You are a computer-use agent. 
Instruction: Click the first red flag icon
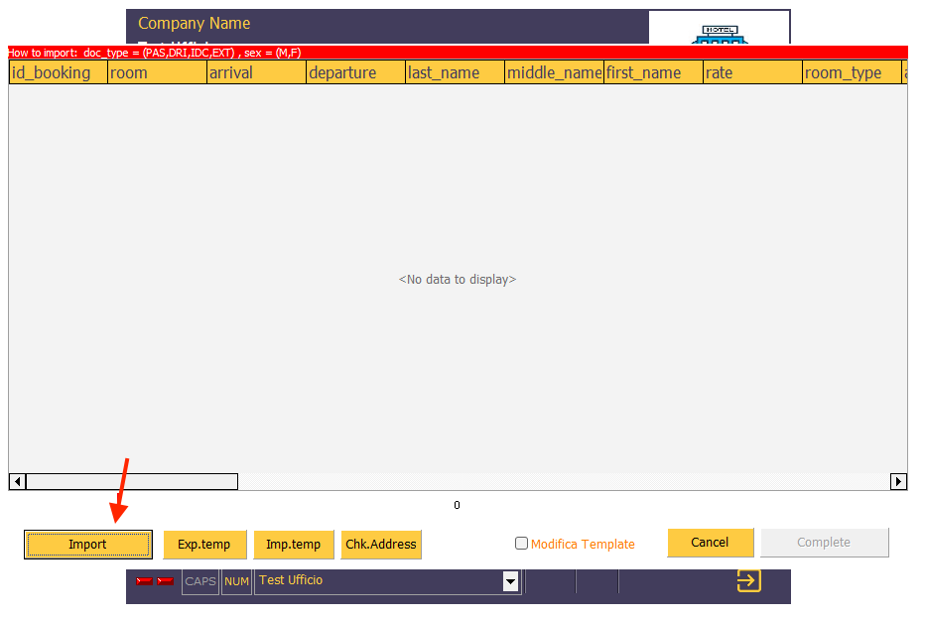144,581
